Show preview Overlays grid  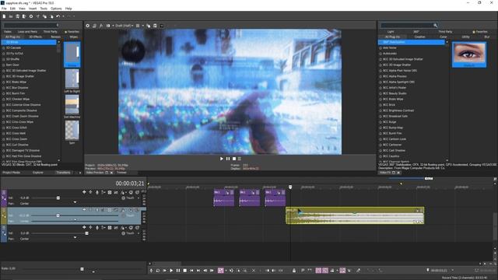[138, 26]
